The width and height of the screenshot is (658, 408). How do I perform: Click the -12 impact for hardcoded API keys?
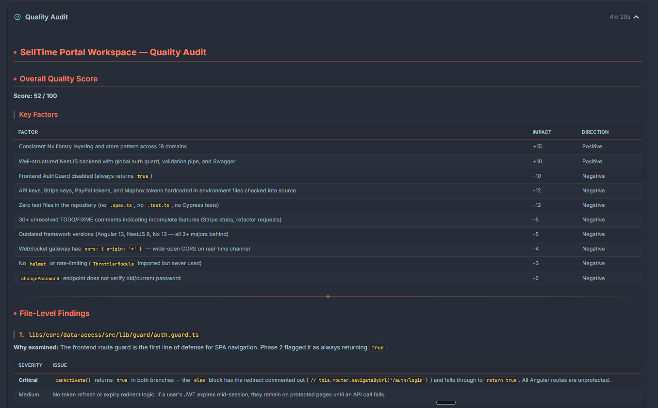coord(538,190)
